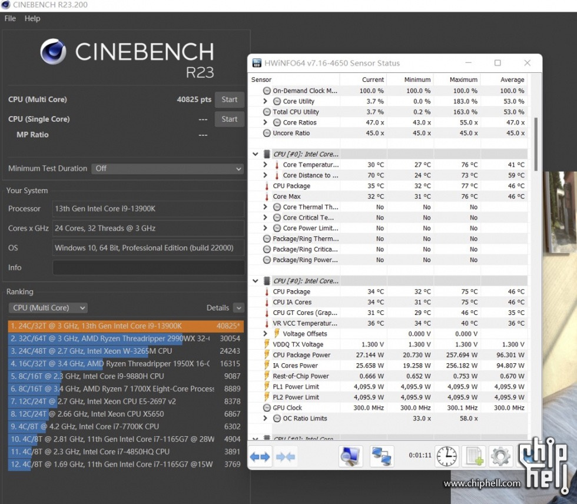The image size is (577, 504).
Task: Open the CPU (Multi Core) ranking dropdown
Action: 48,308
